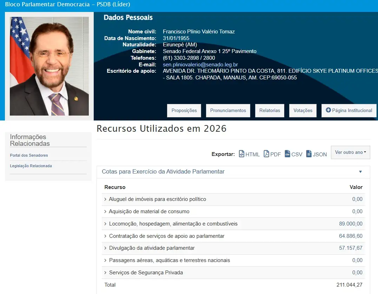Click the 89.000,00 value
This screenshot has height=294, width=378.
pos(351,224)
